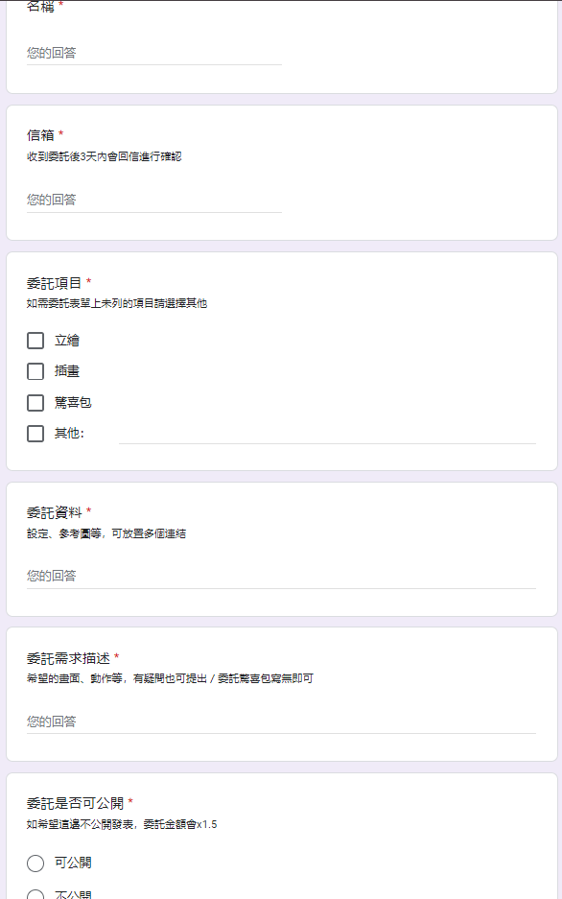
Task: Select the 不公開 radio button
Action: (35, 894)
